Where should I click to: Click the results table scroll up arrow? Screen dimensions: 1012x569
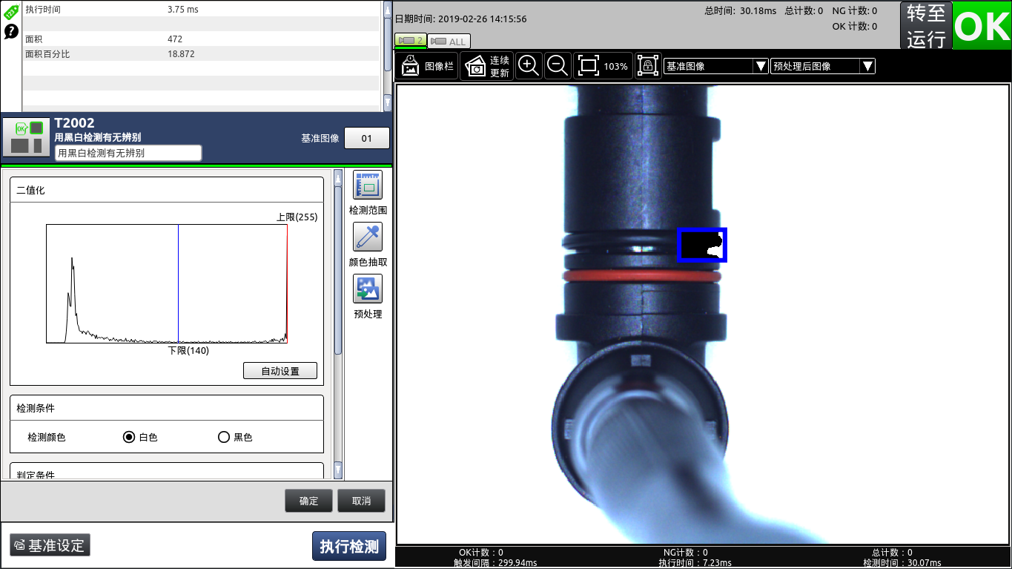387,9
